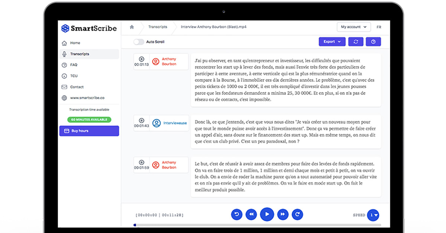Go to the Transcripts breadcrumb
446x233 pixels.
pos(158,27)
